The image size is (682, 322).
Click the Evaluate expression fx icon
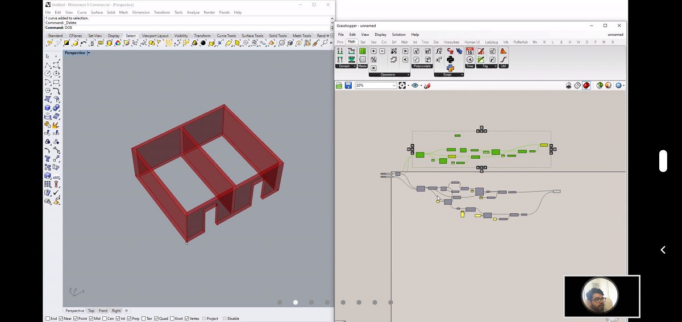(x=439, y=51)
